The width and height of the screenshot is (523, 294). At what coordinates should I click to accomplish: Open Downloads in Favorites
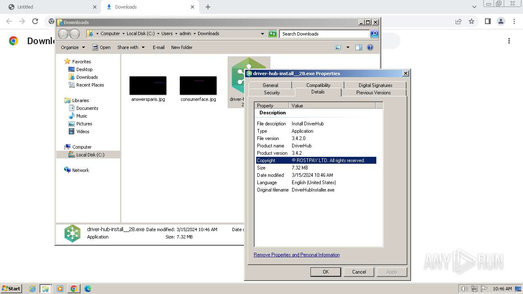pyautogui.click(x=87, y=77)
